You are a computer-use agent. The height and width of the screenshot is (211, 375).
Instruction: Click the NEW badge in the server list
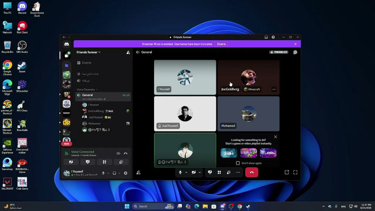coord(67,144)
